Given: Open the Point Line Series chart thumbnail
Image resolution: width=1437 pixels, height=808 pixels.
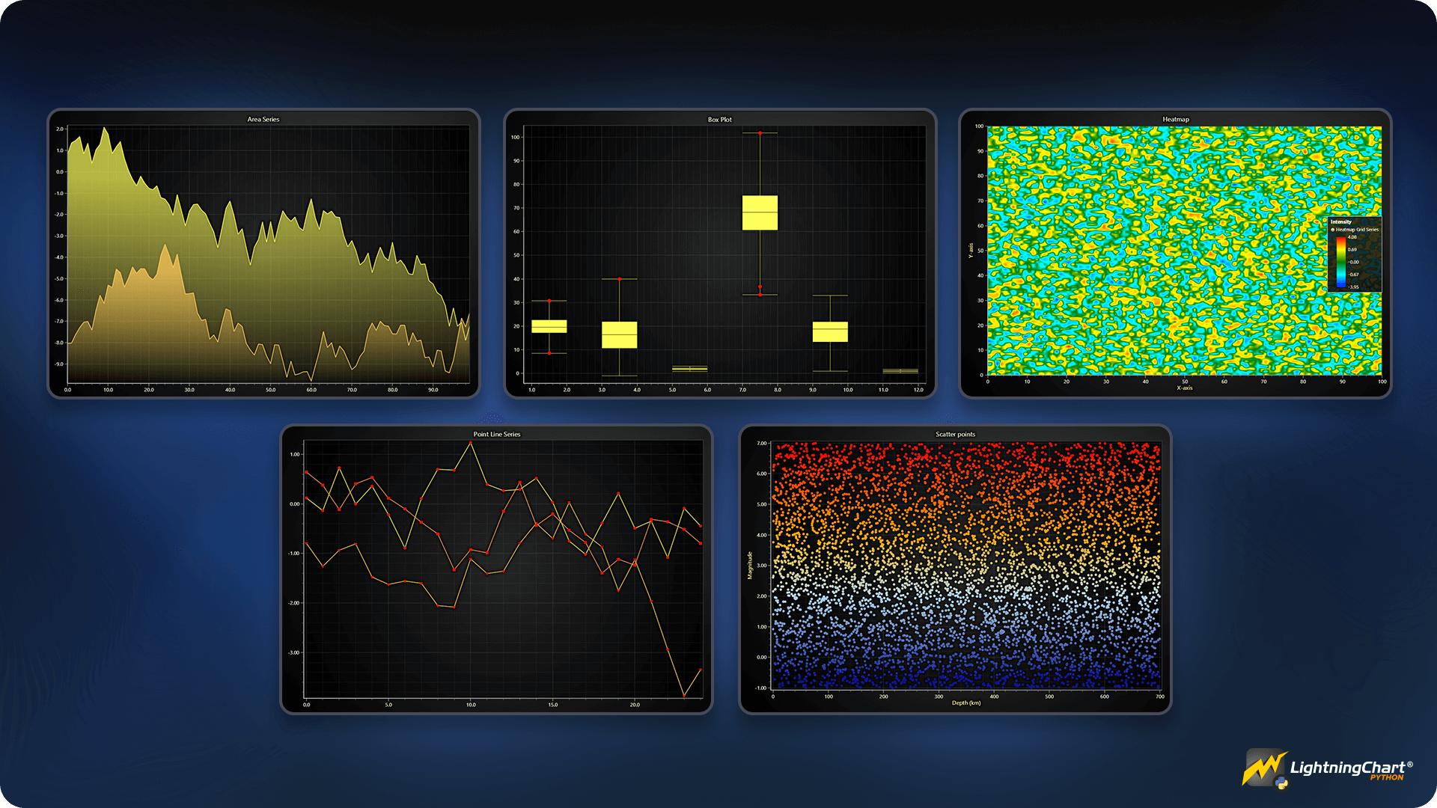Looking at the screenshot, I should 496,569.
